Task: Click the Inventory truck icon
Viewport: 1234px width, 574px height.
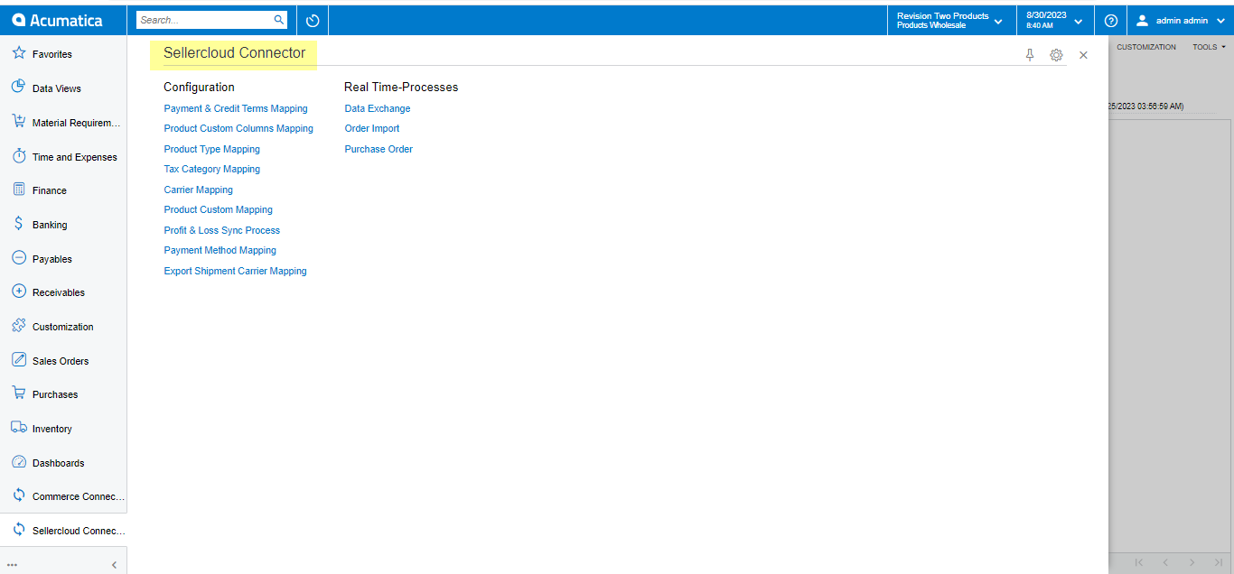Action: pyautogui.click(x=18, y=428)
